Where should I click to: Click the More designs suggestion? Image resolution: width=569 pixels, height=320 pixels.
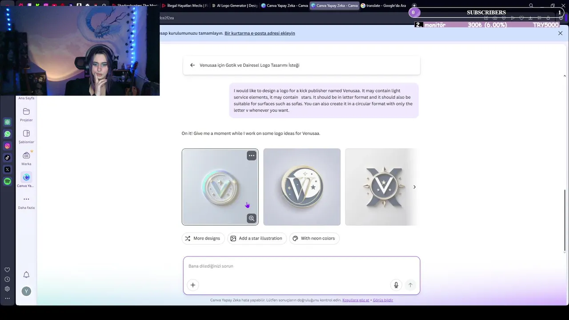click(x=203, y=238)
